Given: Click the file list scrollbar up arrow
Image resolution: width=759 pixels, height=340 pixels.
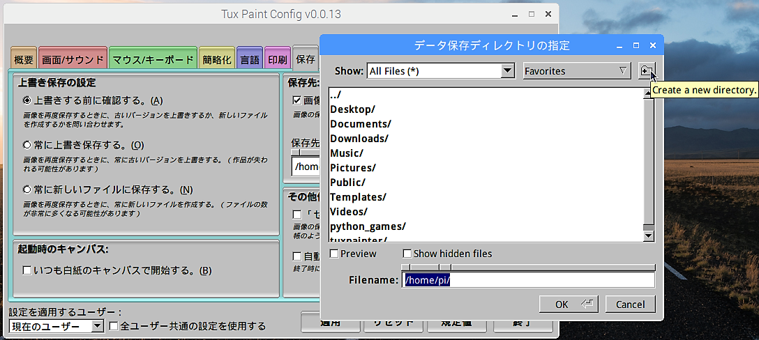Looking at the screenshot, I should point(648,93).
